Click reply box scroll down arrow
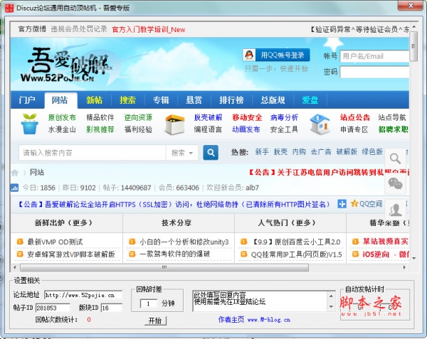The image size is (427, 339). (x=331, y=306)
